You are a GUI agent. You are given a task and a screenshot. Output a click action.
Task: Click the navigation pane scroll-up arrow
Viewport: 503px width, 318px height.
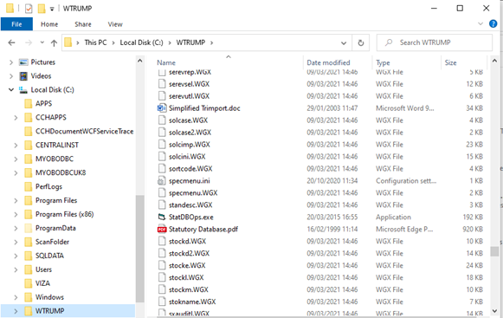[x=139, y=61]
